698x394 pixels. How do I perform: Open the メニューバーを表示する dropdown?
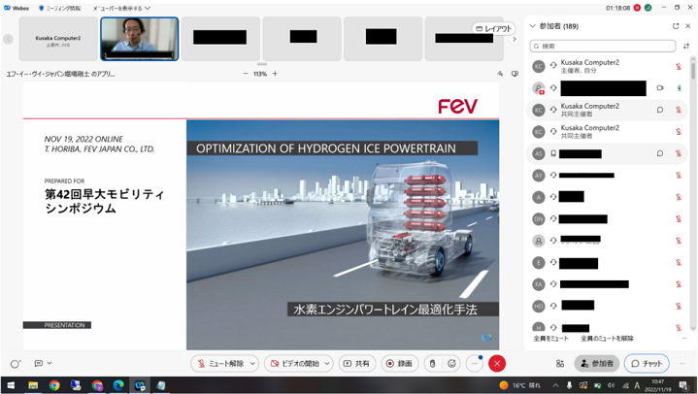pyautogui.click(x=121, y=8)
